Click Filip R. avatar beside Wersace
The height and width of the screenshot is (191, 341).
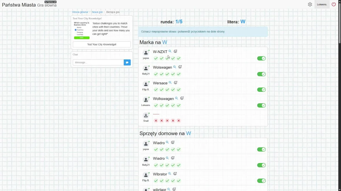click(146, 84)
